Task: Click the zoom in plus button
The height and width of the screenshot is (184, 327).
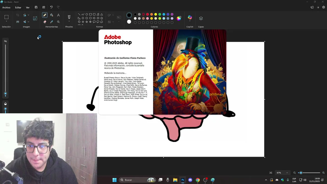Action: 323,173
